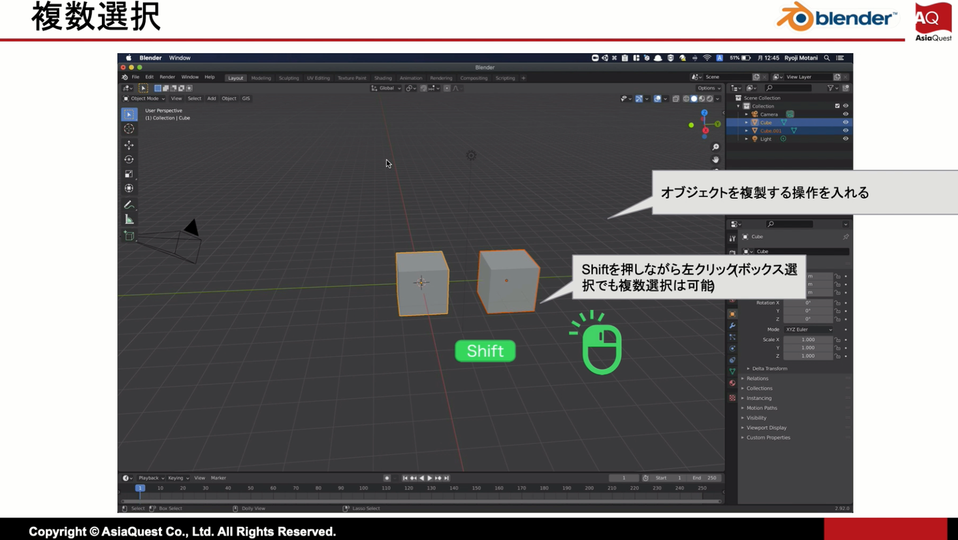Activate the Rotate tool
Image resolution: width=958 pixels, height=540 pixels.
point(129,160)
